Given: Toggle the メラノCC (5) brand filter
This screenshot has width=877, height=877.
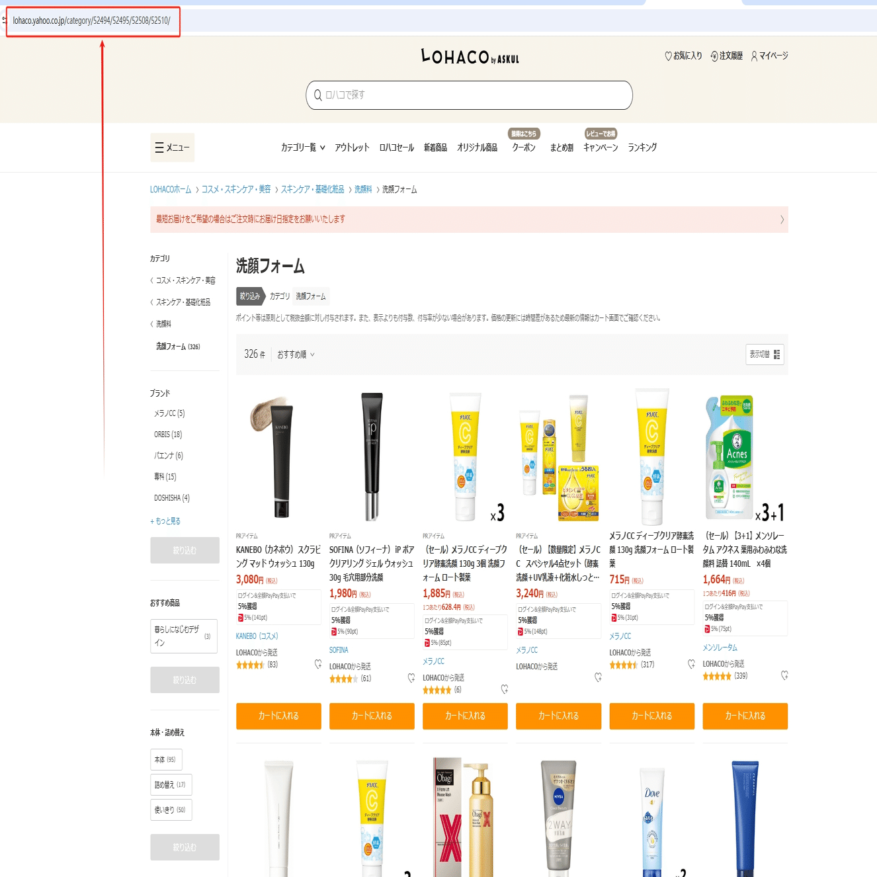Looking at the screenshot, I should (x=169, y=413).
